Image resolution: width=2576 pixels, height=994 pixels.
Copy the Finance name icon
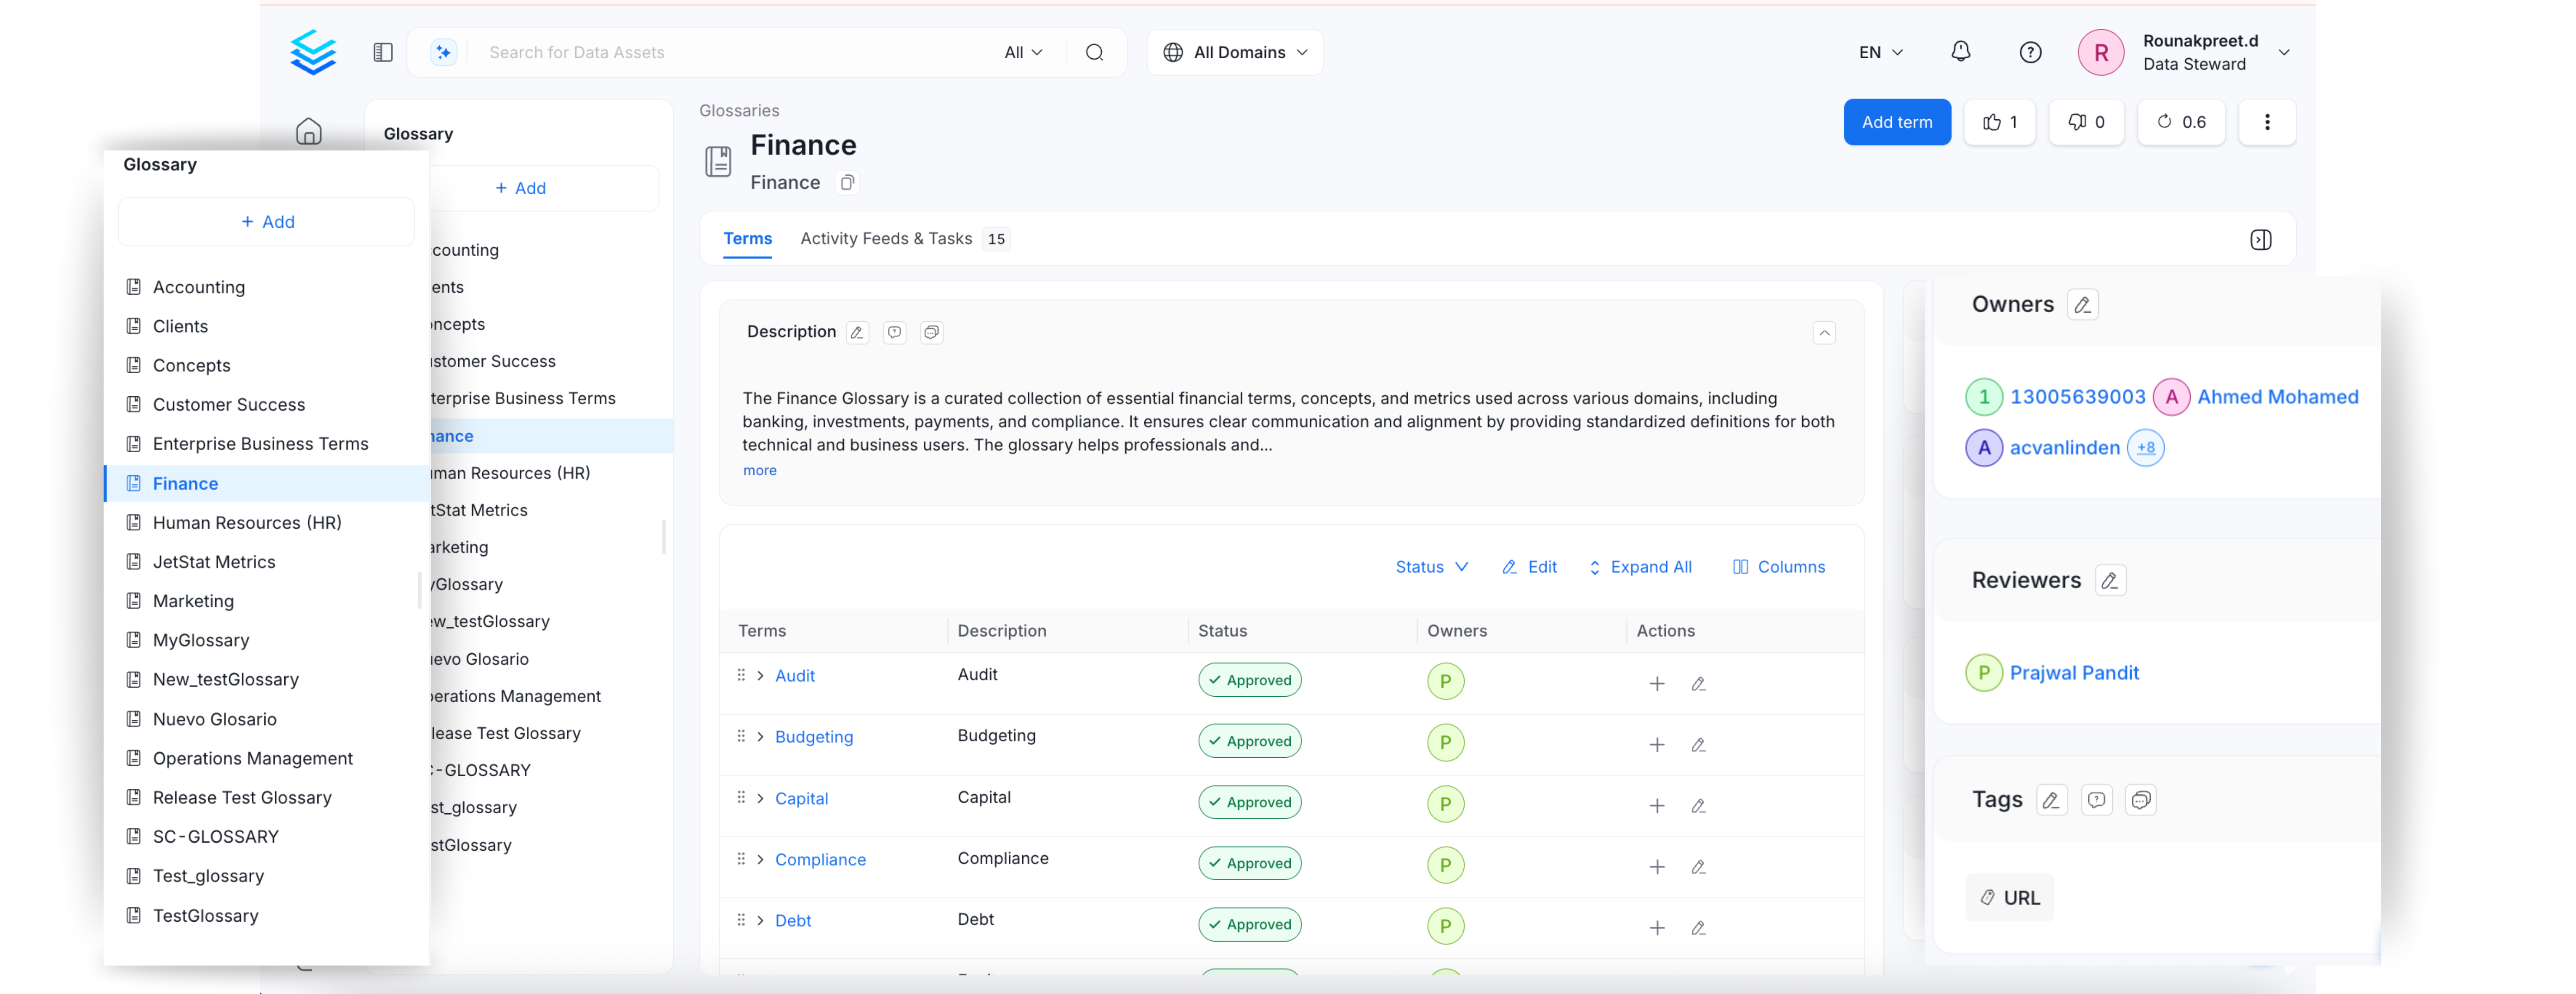(x=847, y=183)
